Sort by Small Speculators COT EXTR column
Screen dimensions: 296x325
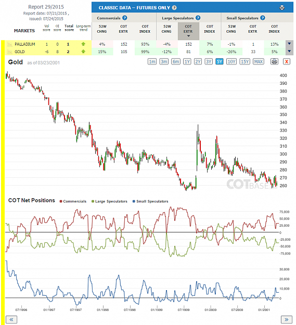[x=253, y=29]
